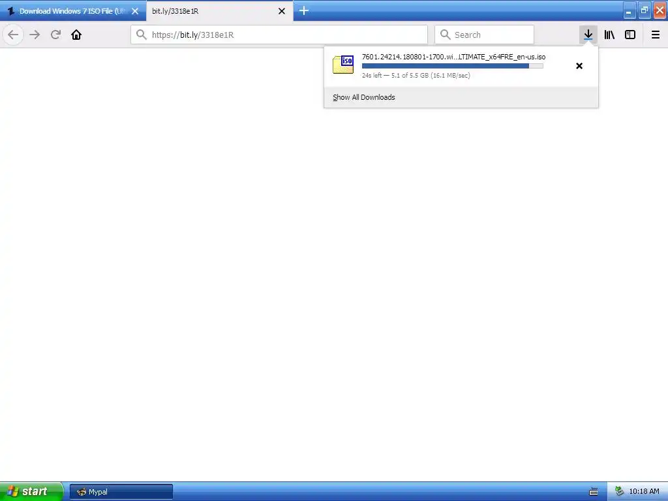Screen dimensions: 668x501
Task: Click magnifier icon in the Search box
Action: pyautogui.click(x=445, y=35)
